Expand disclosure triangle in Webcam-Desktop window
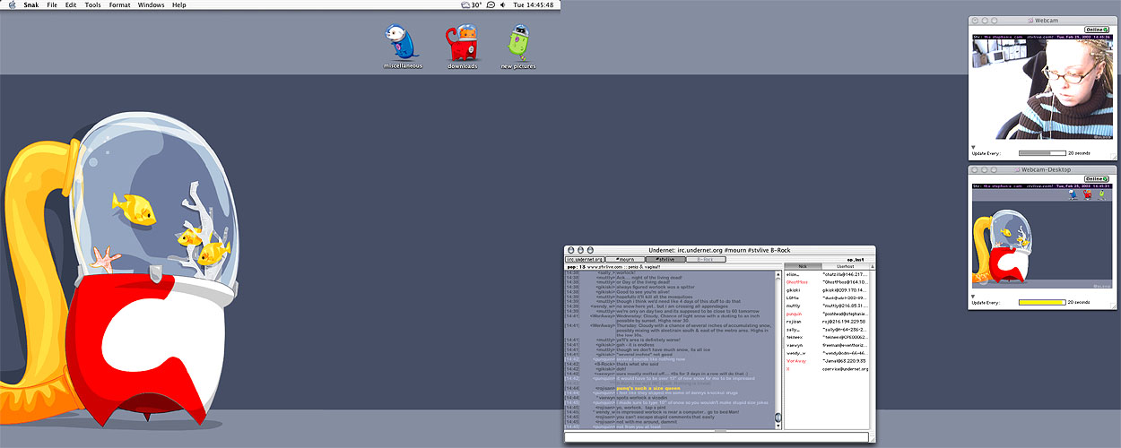1121x448 pixels. click(974, 296)
